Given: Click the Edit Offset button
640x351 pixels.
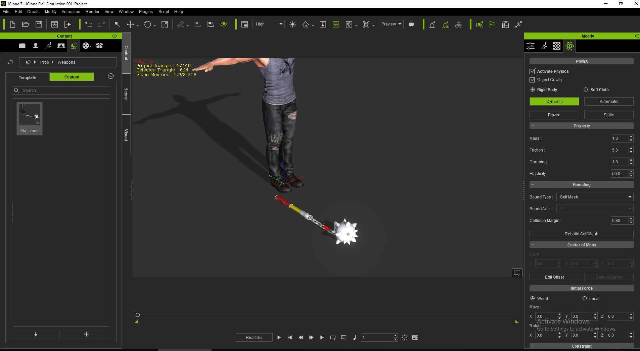Looking at the screenshot, I should pyautogui.click(x=554, y=277).
